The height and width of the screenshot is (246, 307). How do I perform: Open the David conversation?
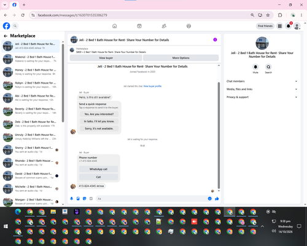click(31, 176)
